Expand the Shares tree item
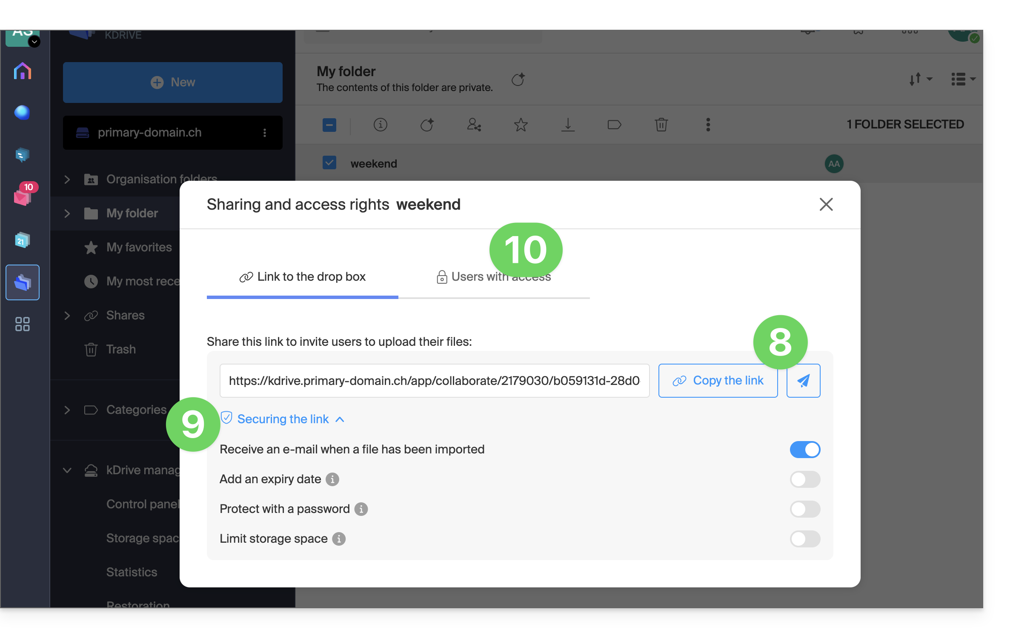This screenshot has height=638, width=1013. (67, 316)
